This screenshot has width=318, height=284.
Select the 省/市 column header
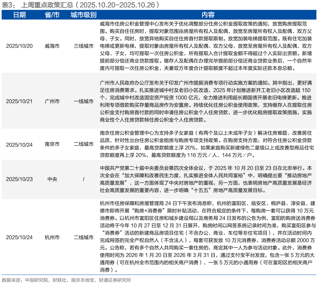pyautogui.click(x=52, y=14)
